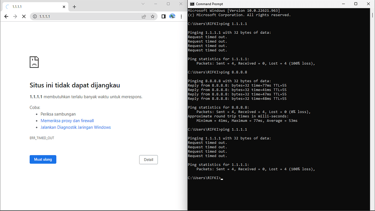Image resolution: width=375 pixels, height=211 pixels.
Task: Open Memeriksa proxy dan firewall link
Action: [67, 121]
